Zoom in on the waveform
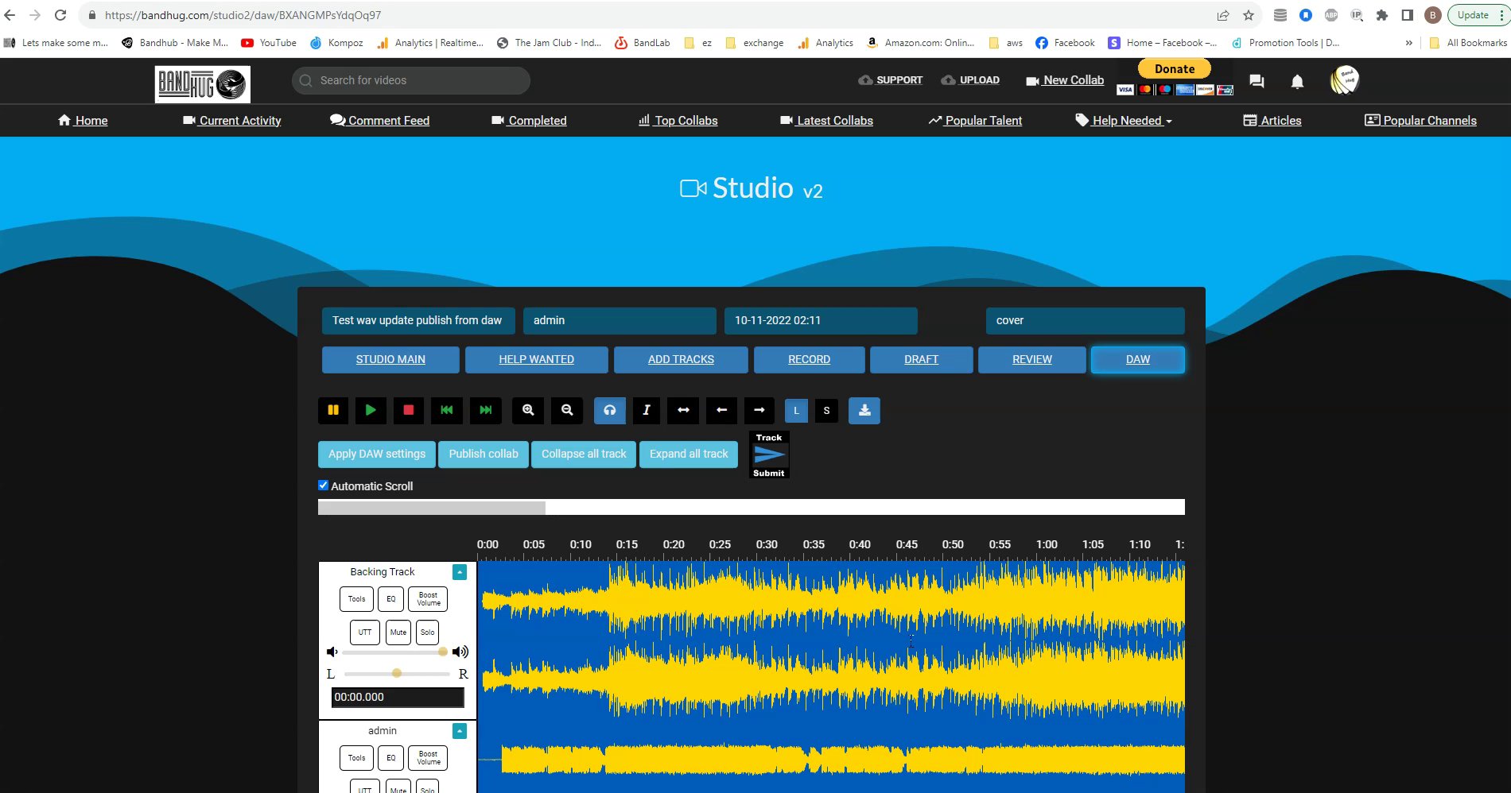This screenshot has height=793, width=1511. pos(528,410)
